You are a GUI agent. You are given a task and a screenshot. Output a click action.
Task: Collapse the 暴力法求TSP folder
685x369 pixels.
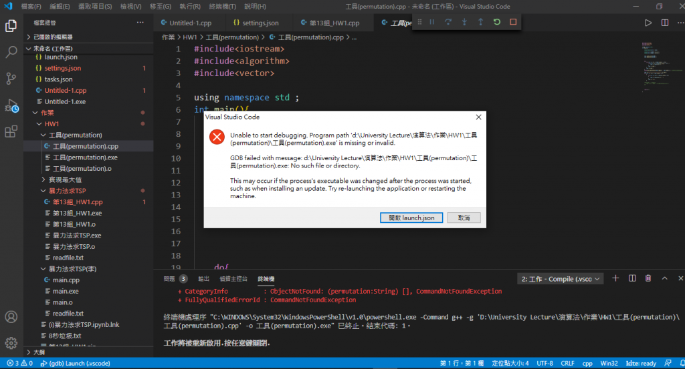(90, 191)
